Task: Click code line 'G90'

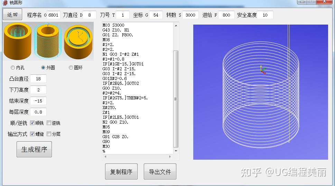Action: tap(106, 141)
